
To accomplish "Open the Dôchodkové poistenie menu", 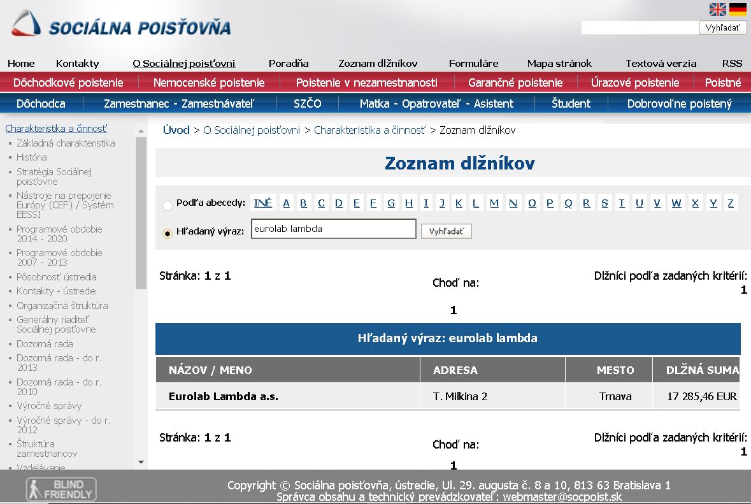I will click(68, 82).
